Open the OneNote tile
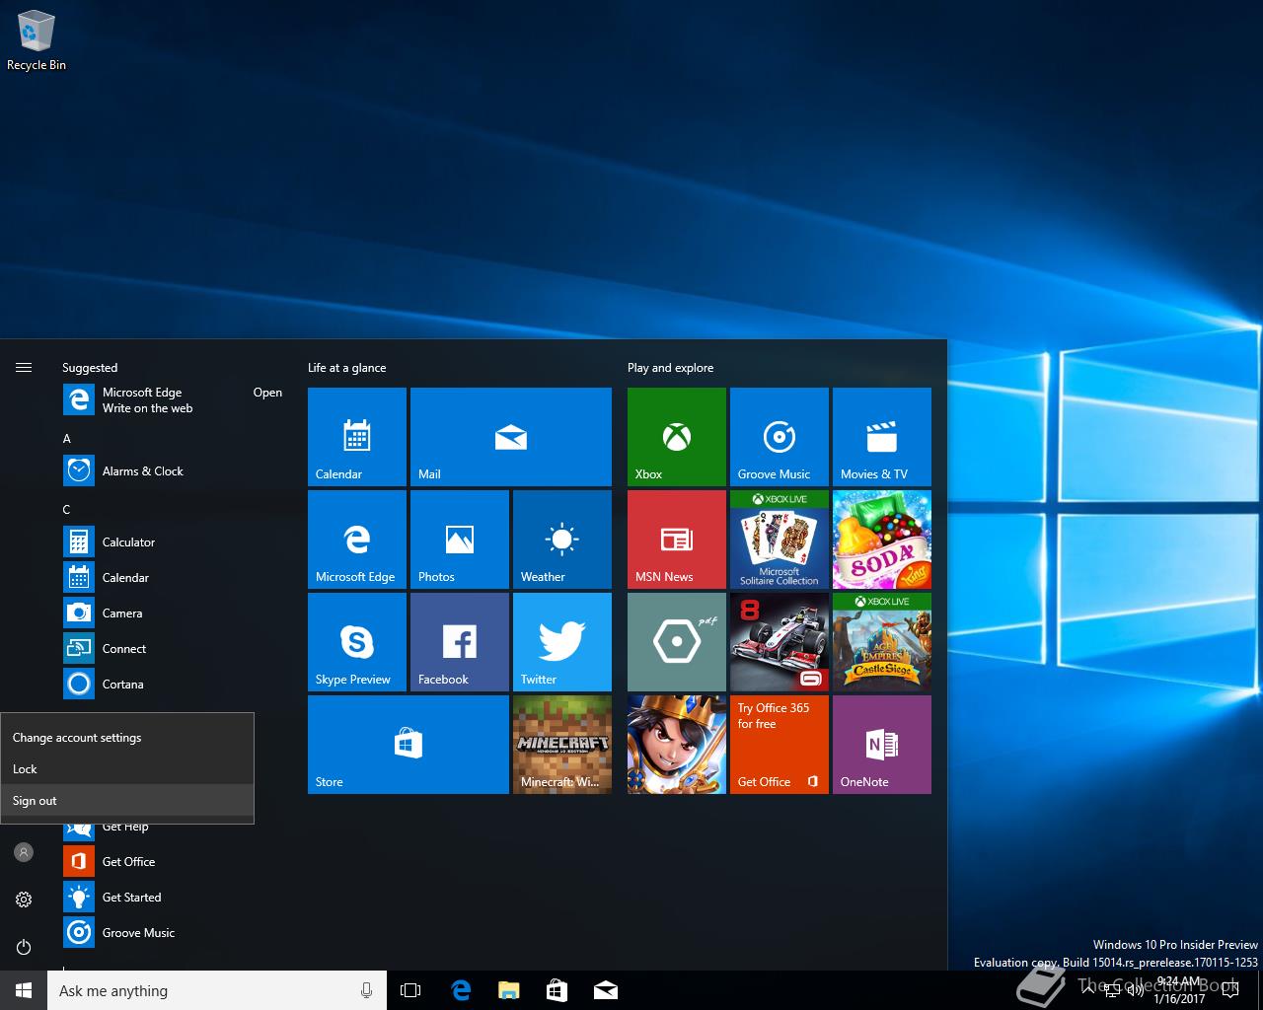This screenshot has height=1010, width=1263. [882, 744]
